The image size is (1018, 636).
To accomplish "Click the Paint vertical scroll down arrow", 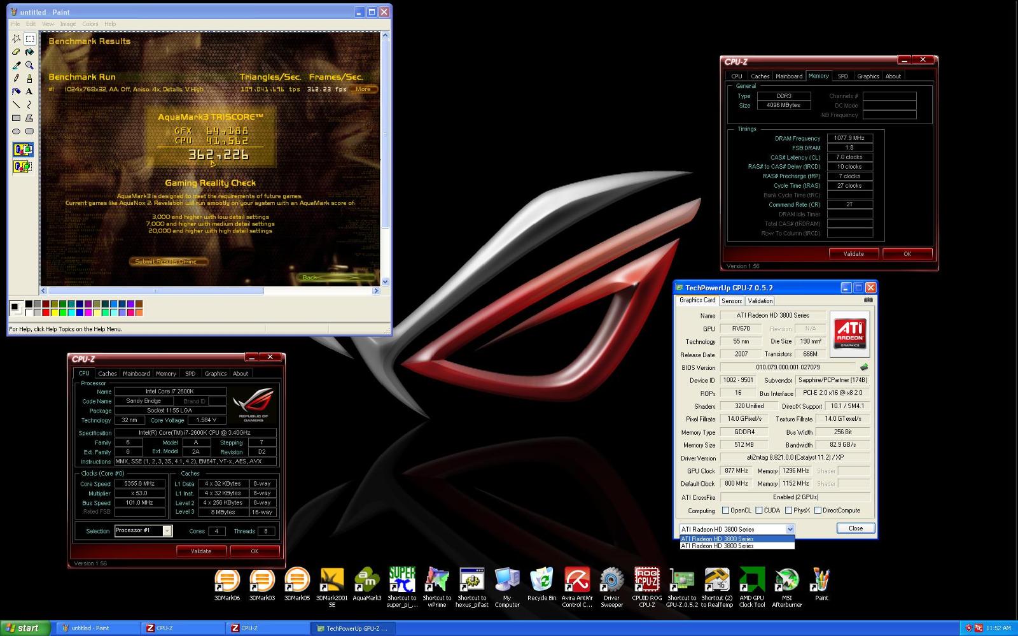I will point(385,281).
